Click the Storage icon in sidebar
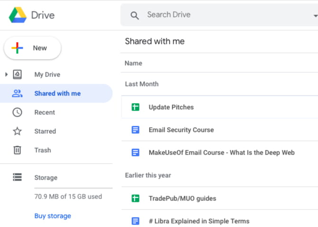The width and height of the screenshot is (318, 227). tap(17, 177)
